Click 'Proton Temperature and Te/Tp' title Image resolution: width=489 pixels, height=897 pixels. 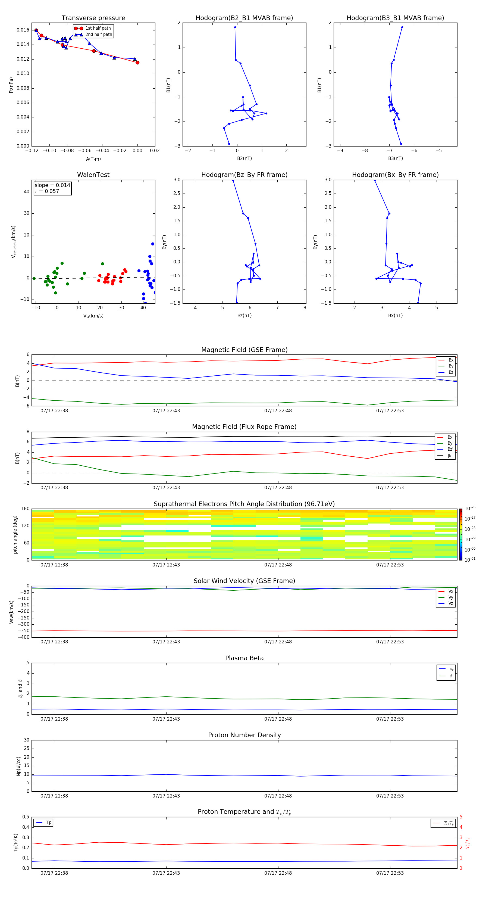point(244,812)
